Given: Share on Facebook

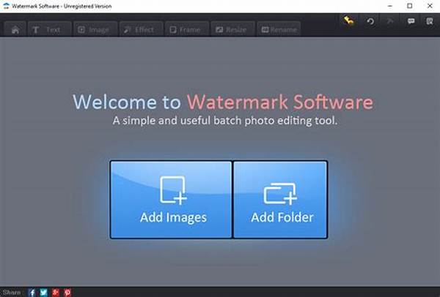Looking at the screenshot, I should (32, 292).
